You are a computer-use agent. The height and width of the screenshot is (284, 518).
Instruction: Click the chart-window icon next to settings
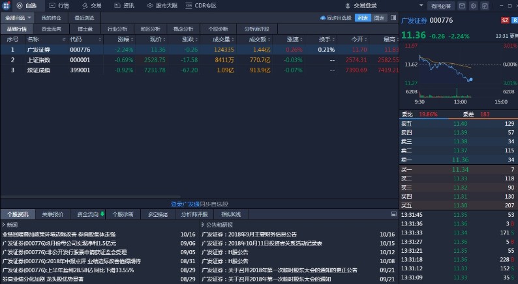(485, 6)
